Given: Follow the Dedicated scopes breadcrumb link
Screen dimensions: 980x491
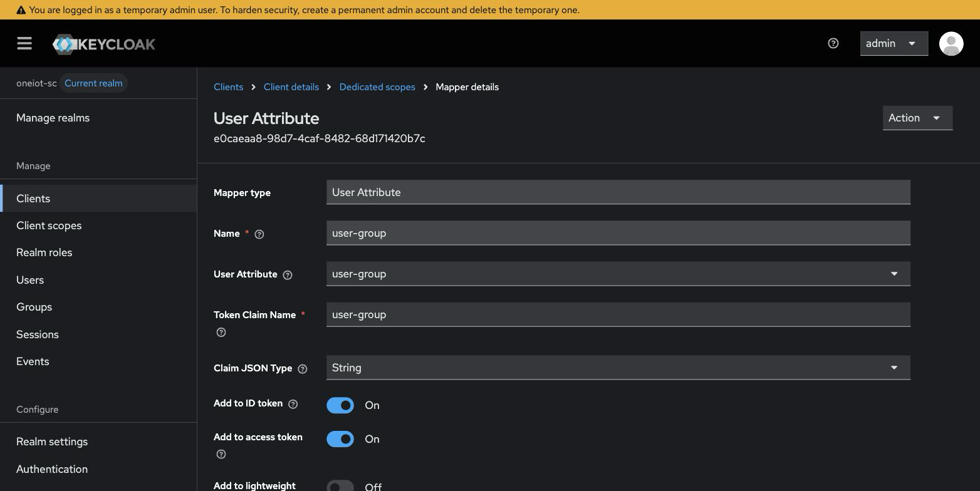Looking at the screenshot, I should pyautogui.click(x=377, y=87).
